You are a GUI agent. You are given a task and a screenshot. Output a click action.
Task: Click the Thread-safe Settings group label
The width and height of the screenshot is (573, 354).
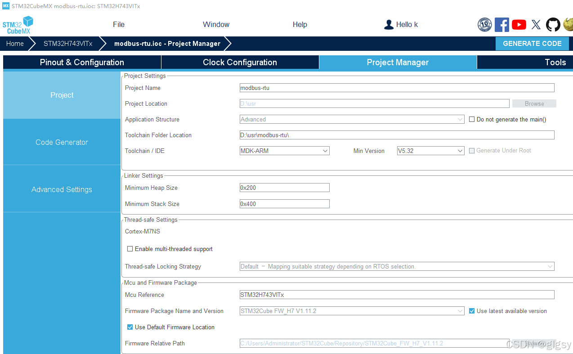click(x=151, y=220)
